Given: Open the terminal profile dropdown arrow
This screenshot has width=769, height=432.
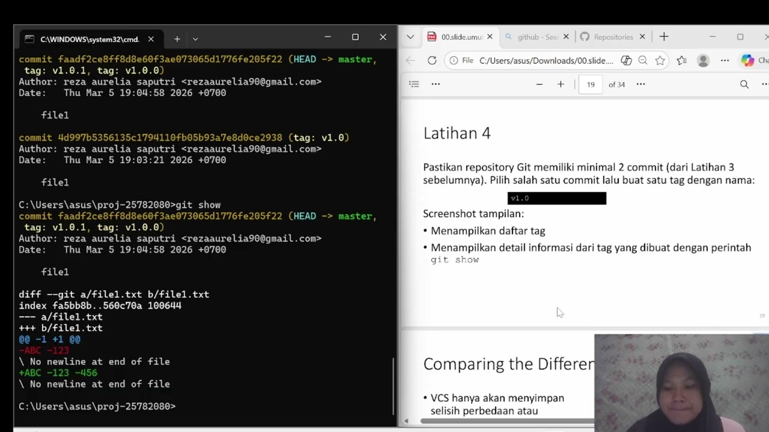Looking at the screenshot, I should tap(195, 39).
